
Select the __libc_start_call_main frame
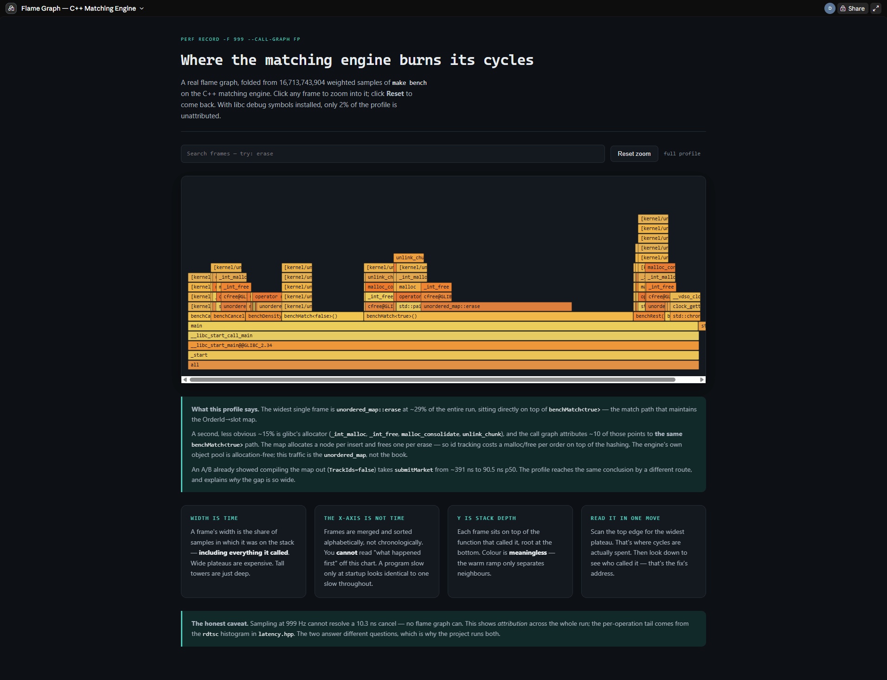443,336
